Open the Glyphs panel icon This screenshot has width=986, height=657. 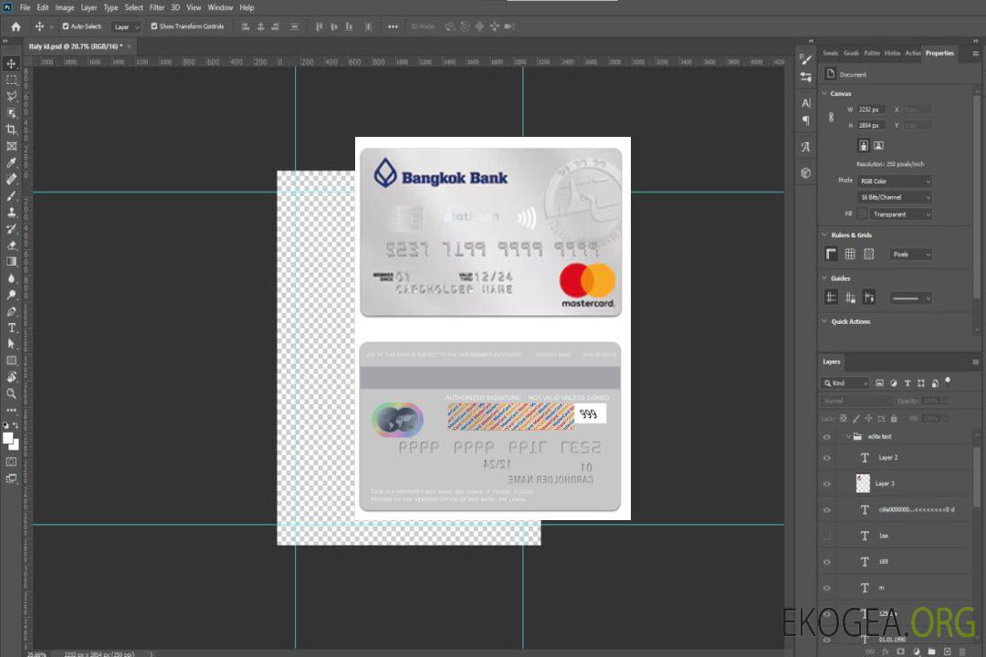[806, 147]
